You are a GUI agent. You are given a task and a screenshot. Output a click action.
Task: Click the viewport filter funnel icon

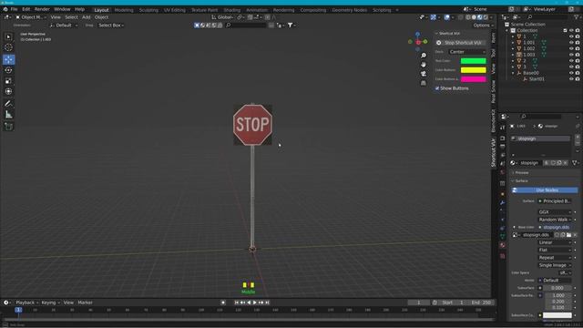coord(291,26)
